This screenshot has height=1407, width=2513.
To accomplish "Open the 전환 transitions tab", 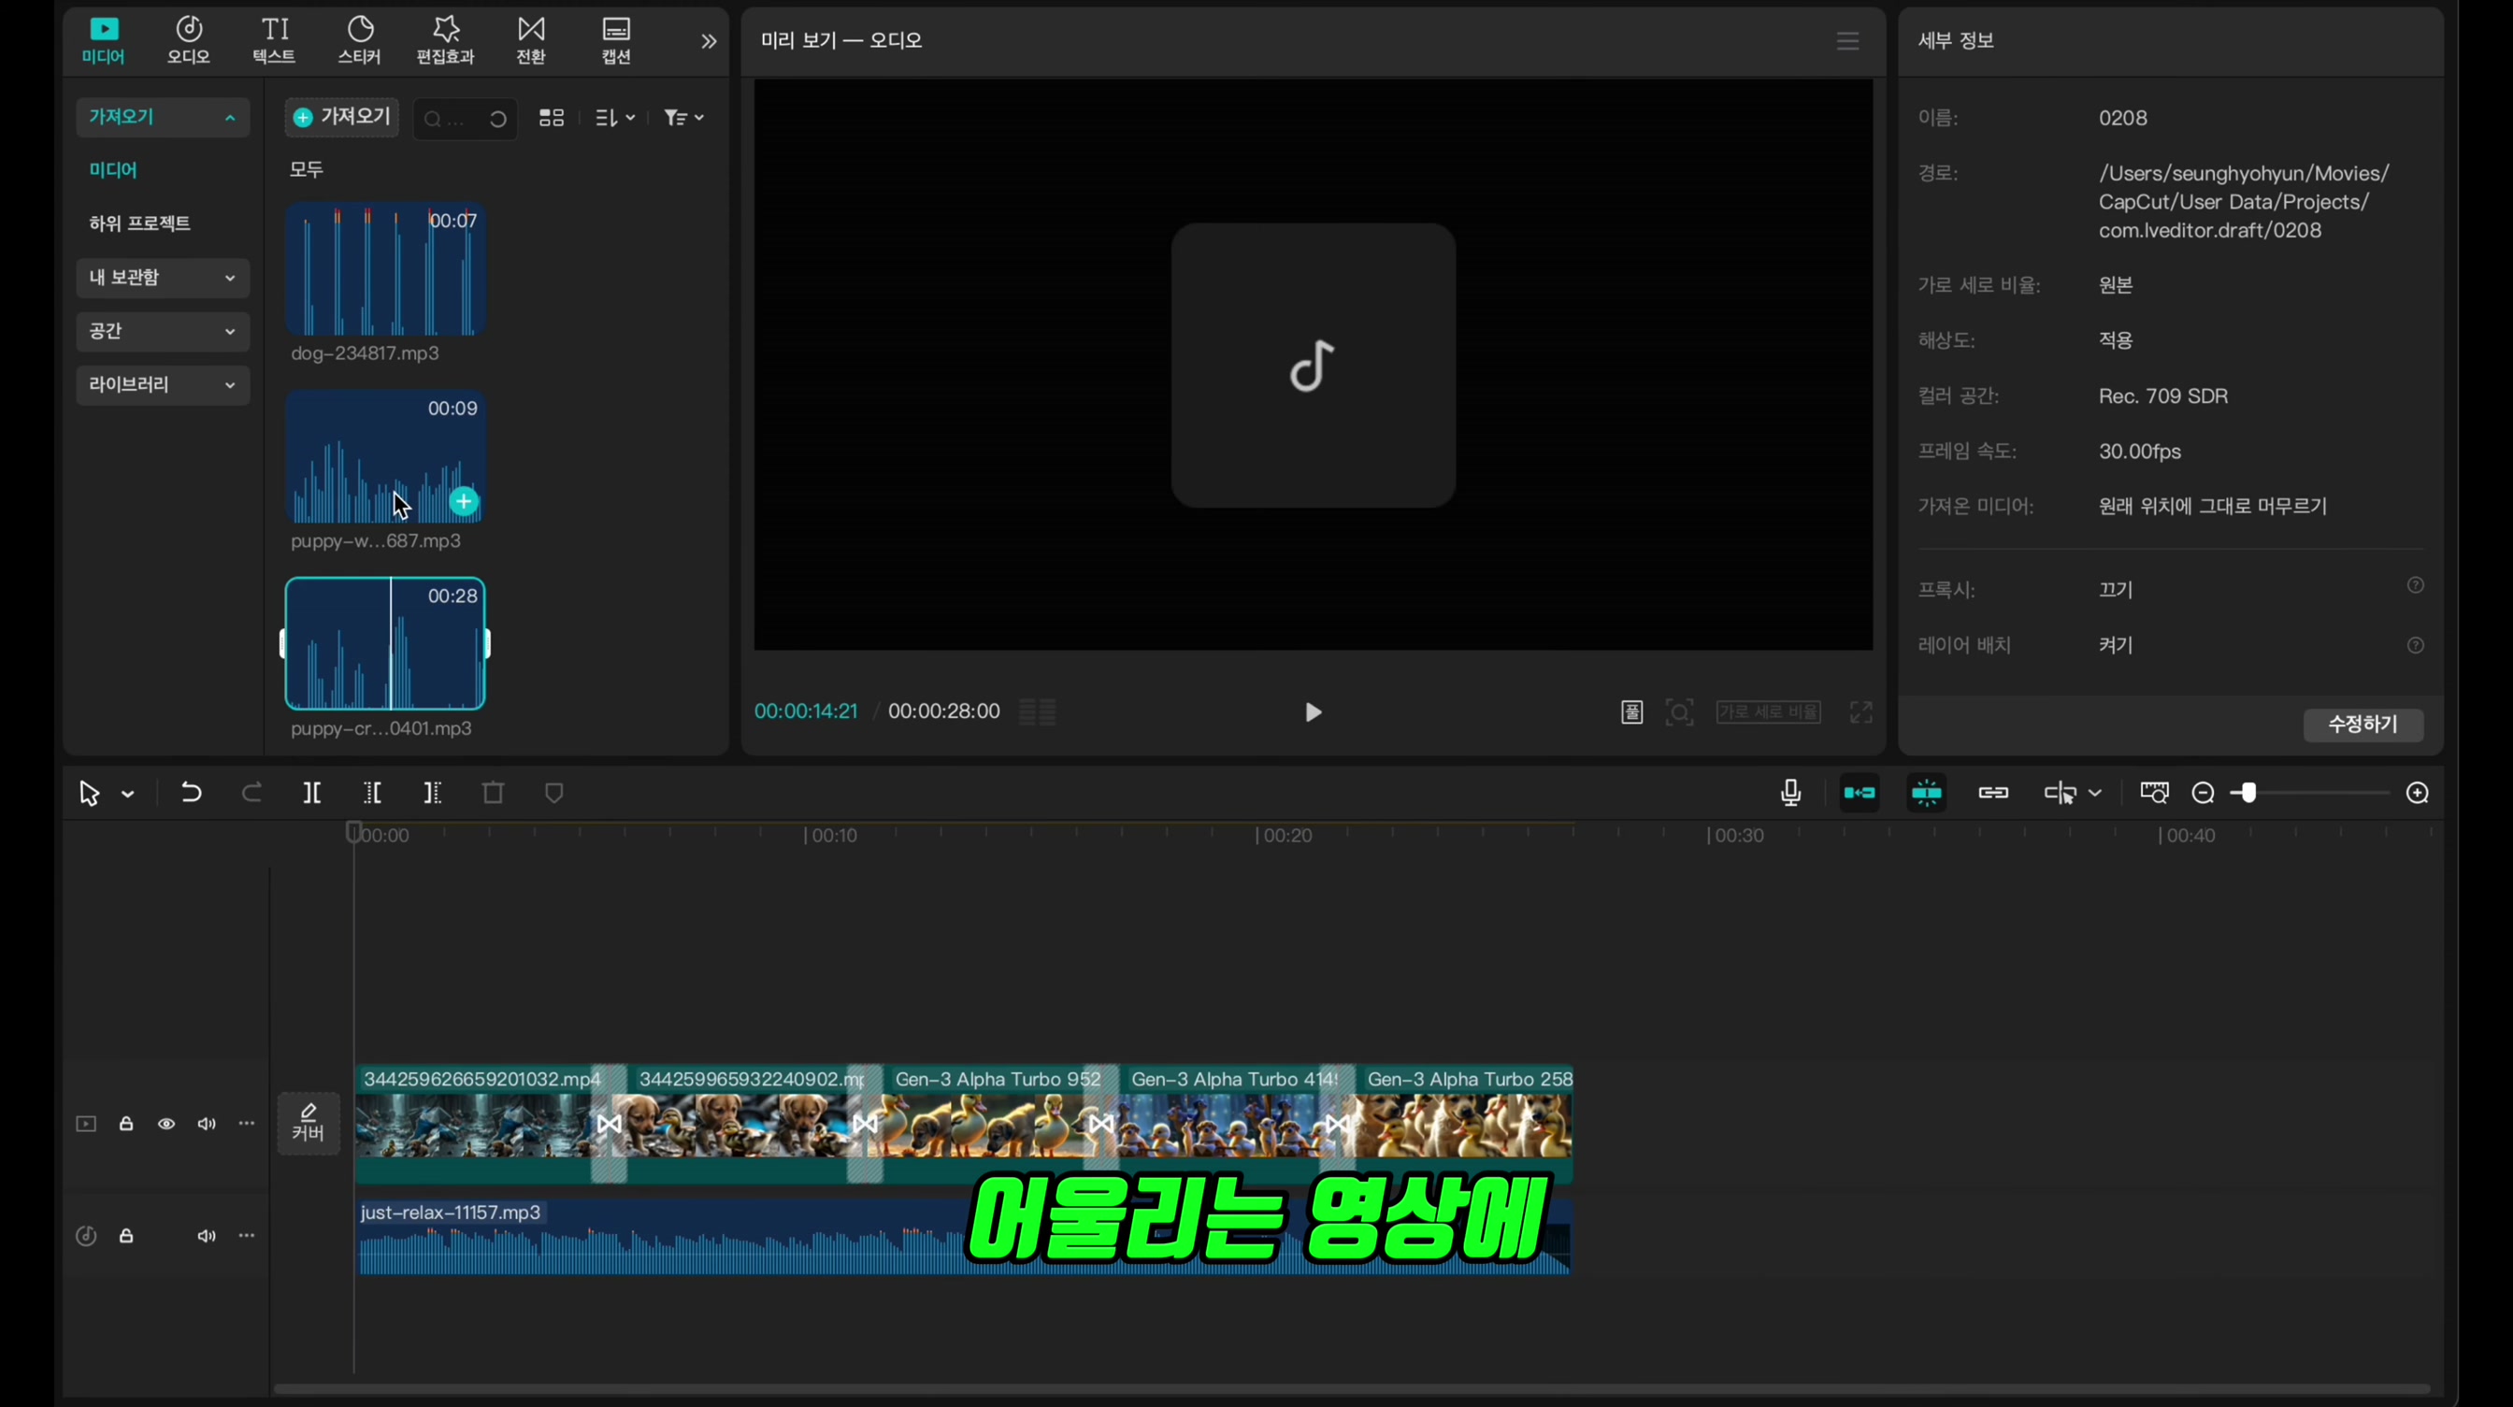I will (x=531, y=41).
